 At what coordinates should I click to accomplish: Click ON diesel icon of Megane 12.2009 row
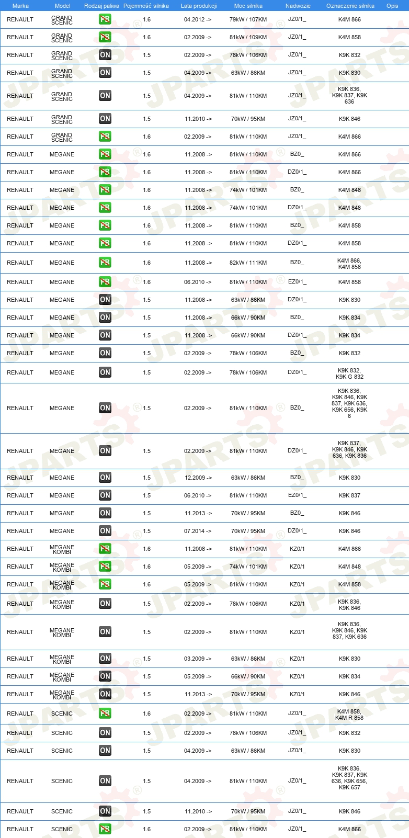point(105,478)
